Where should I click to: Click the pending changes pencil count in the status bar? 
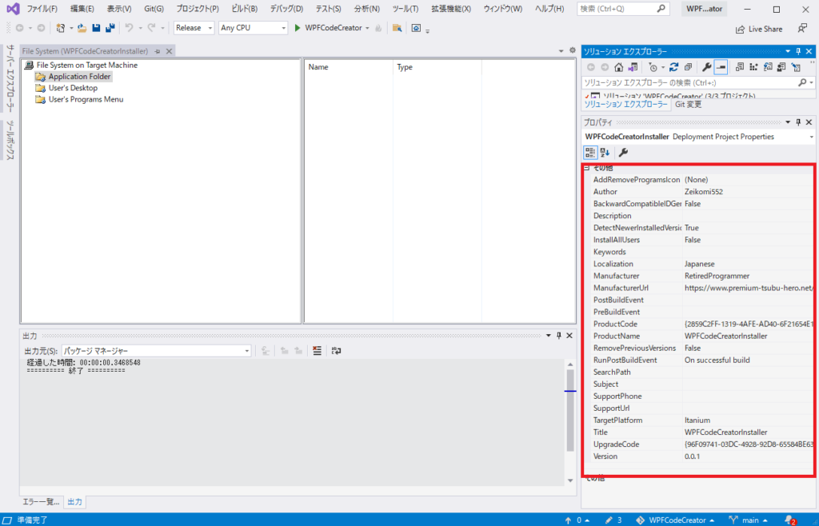tap(613, 520)
